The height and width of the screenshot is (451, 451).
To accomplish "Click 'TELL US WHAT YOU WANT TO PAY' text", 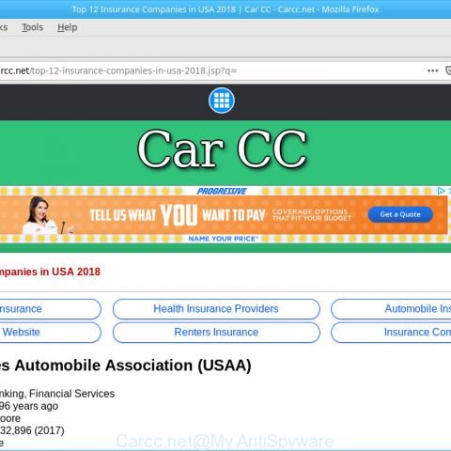I will pyautogui.click(x=178, y=215).
